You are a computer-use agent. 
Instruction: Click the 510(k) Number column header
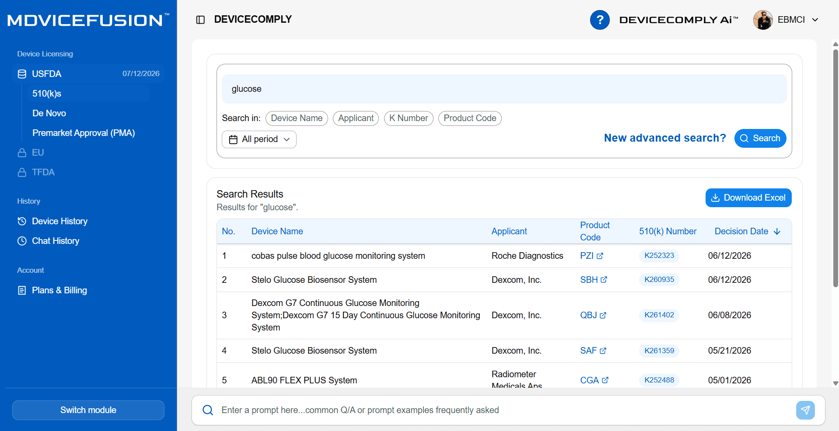coord(668,232)
